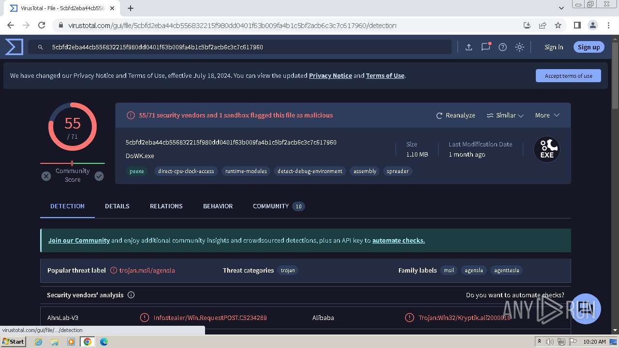
Task: Click Sign in link
Action: [554, 47]
